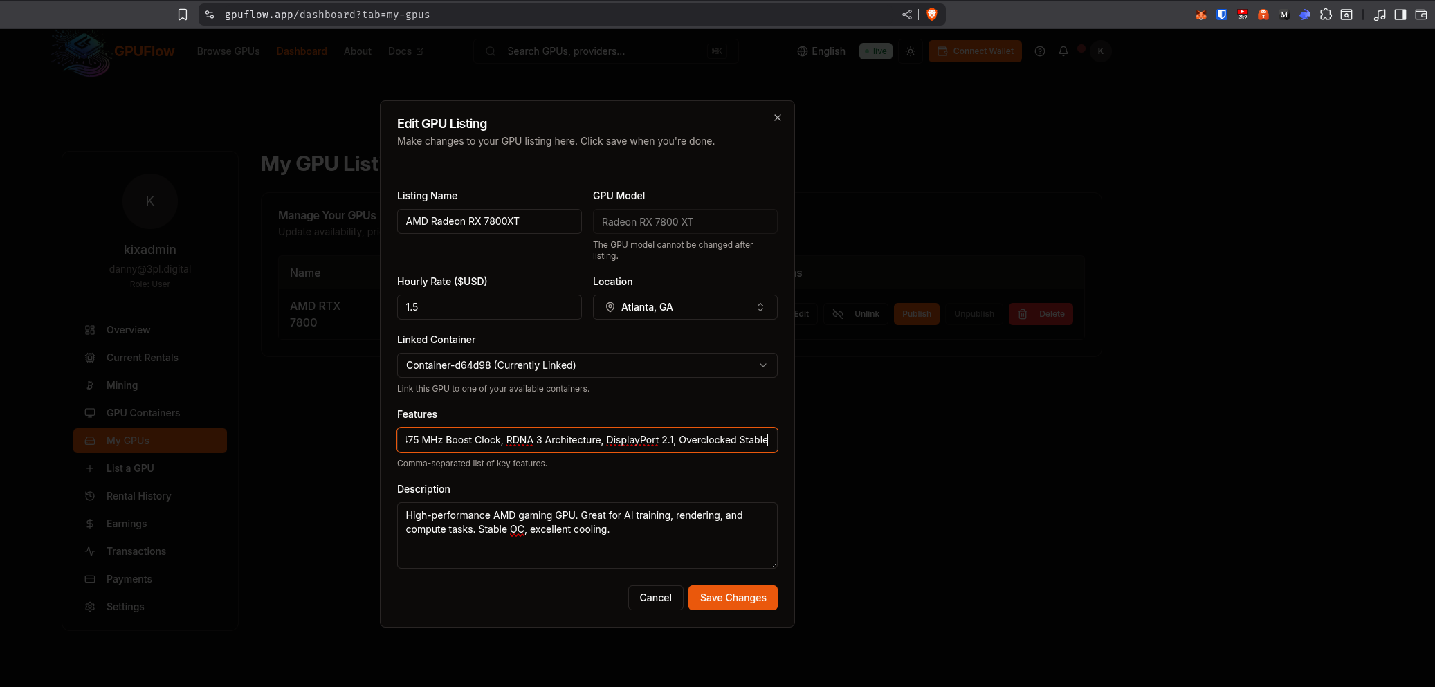Toggle the light/dark theme sun icon

[911, 51]
